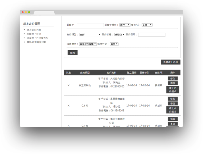Image resolution: width=203 pixels, height=154 pixels.
Task: Expand the 排序方式 dropdown showing 倒序
Action: [114, 44]
